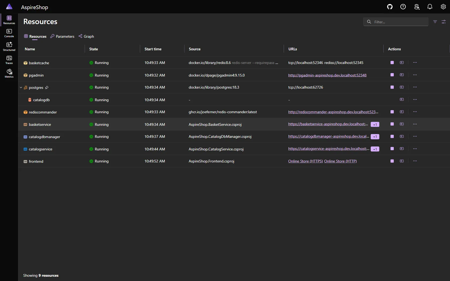Screen dimensions: 450x281
Task: Open the pgadmin localhost URL
Action: point(327,75)
